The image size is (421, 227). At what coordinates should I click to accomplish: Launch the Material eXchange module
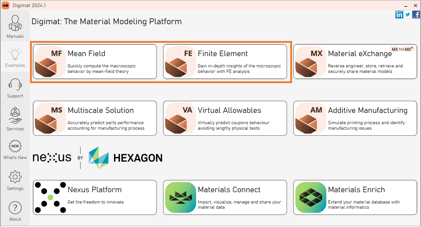tap(355, 62)
